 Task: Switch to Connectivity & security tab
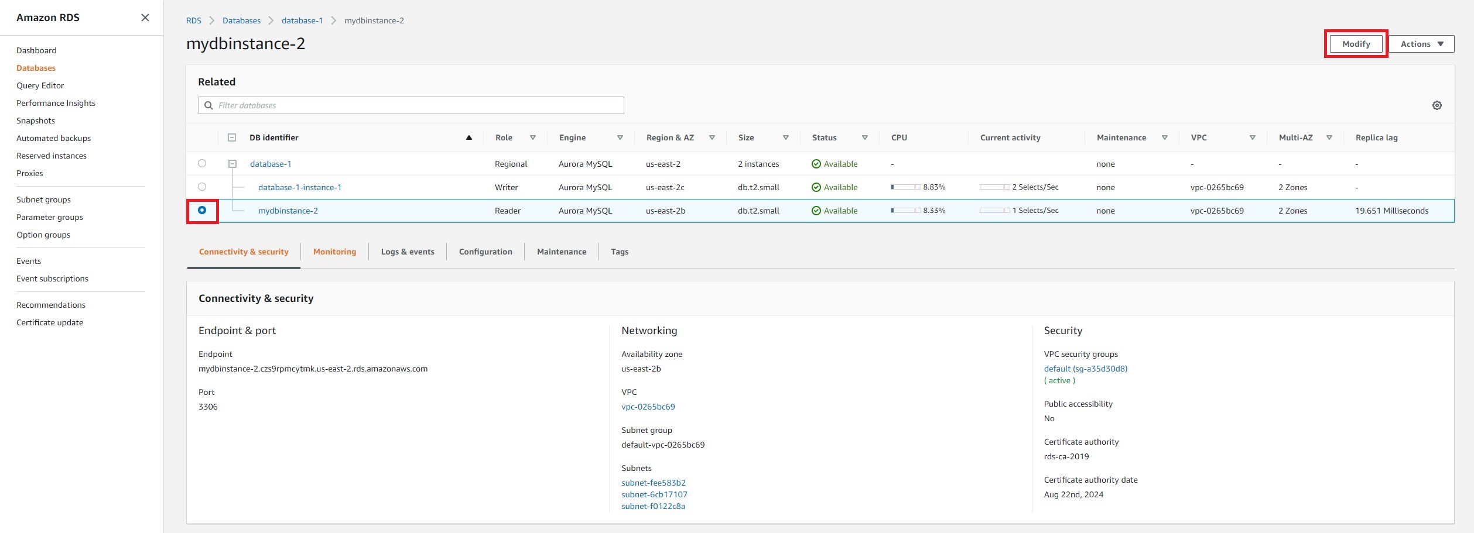244,252
